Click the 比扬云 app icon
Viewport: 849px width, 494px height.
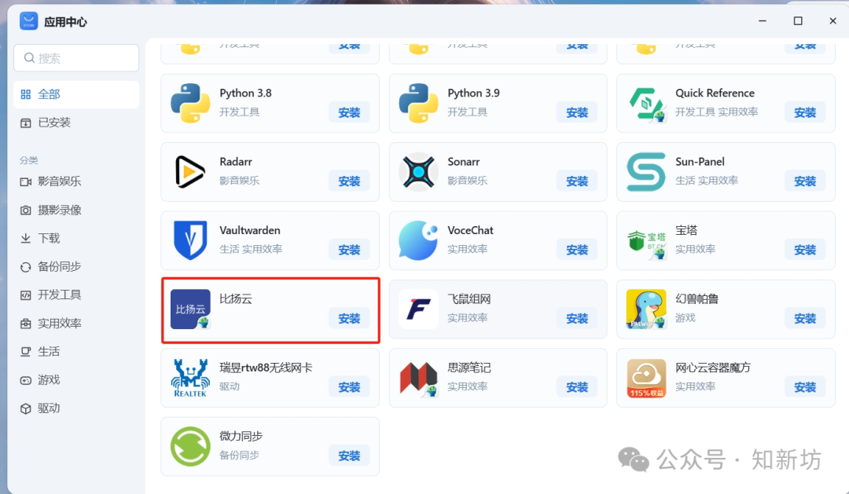[x=190, y=309]
